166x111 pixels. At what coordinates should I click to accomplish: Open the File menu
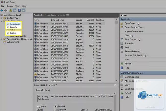click(x=3, y=6)
